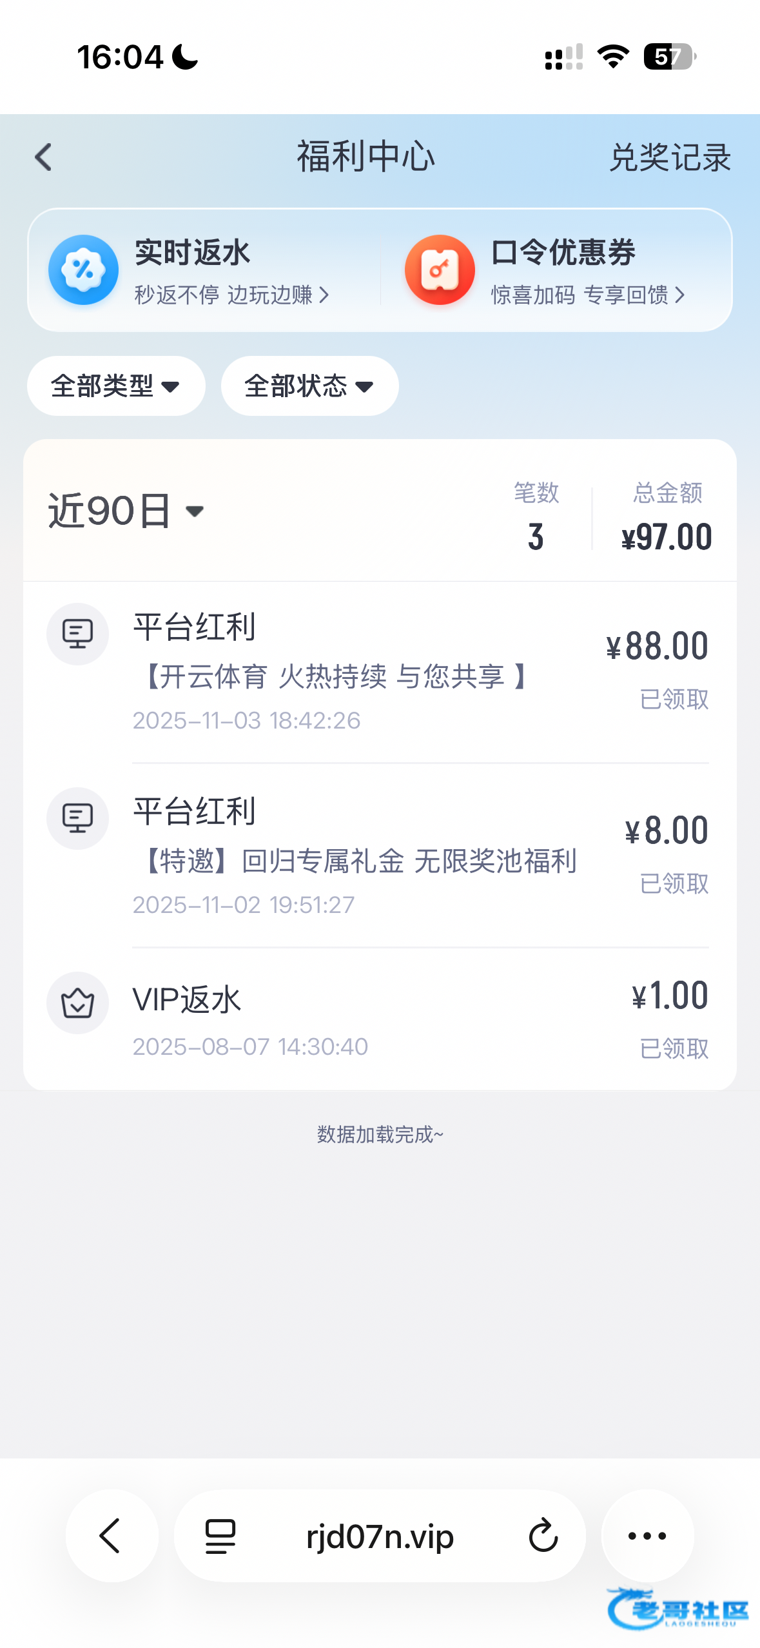Open the 兑奖记录 page

670,158
